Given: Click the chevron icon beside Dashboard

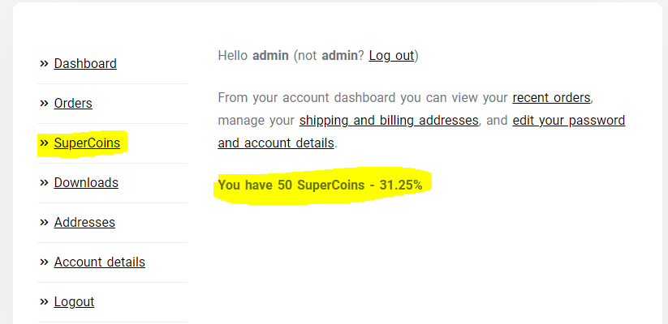Looking at the screenshot, I should (x=44, y=63).
